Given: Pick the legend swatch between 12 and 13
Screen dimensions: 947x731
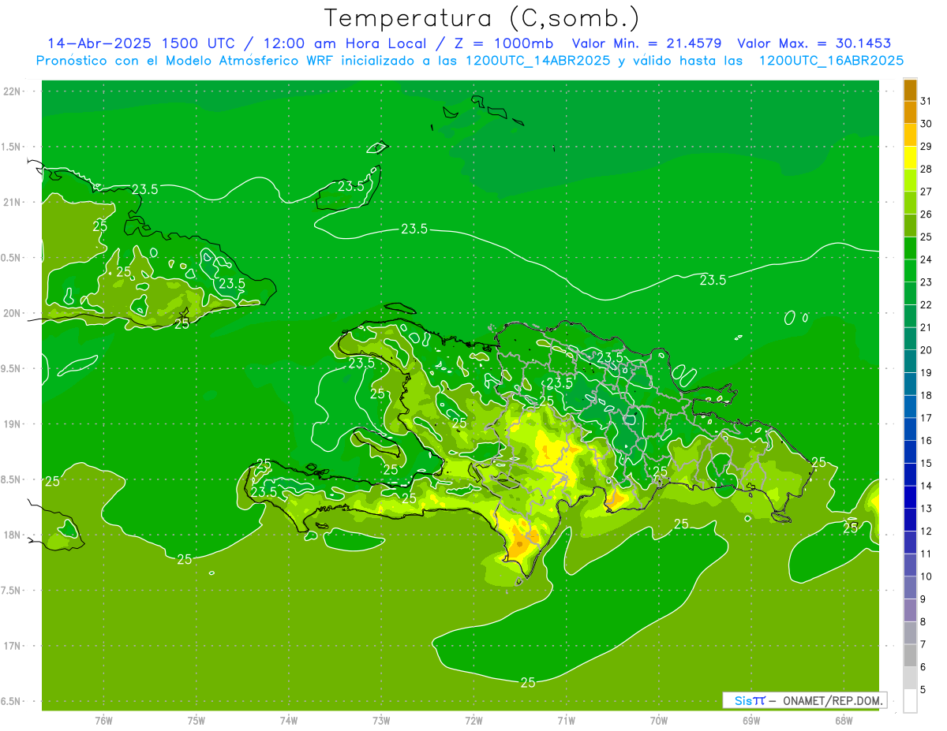Looking at the screenshot, I should pos(910,520).
